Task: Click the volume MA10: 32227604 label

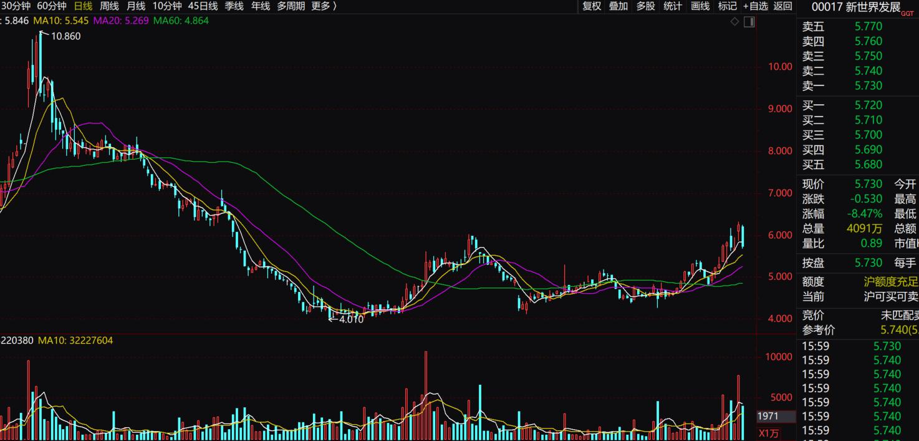Action: pyautogui.click(x=75, y=341)
